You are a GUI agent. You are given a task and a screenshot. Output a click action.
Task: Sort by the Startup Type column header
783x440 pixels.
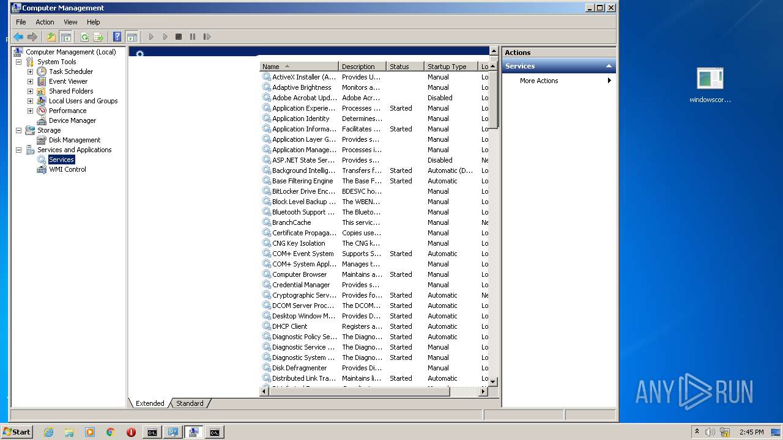(451, 67)
